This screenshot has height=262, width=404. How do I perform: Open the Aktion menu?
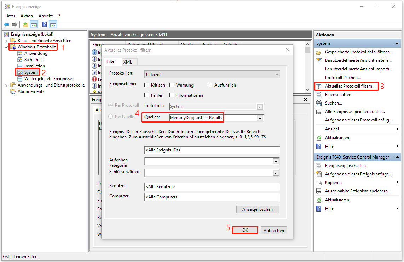[x=27, y=16]
